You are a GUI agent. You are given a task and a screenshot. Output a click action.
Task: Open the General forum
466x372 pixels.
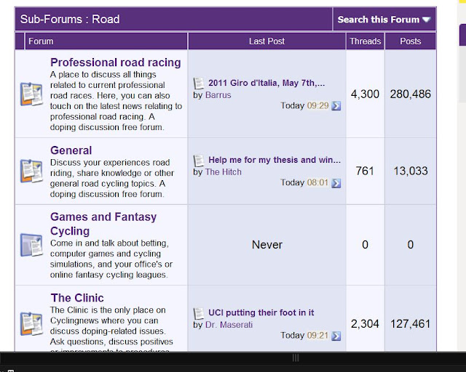pyautogui.click(x=71, y=150)
